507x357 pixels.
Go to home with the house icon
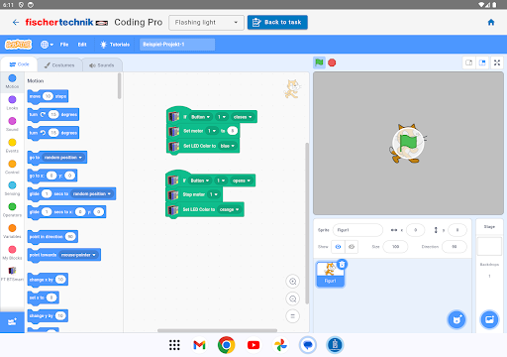tap(491, 22)
